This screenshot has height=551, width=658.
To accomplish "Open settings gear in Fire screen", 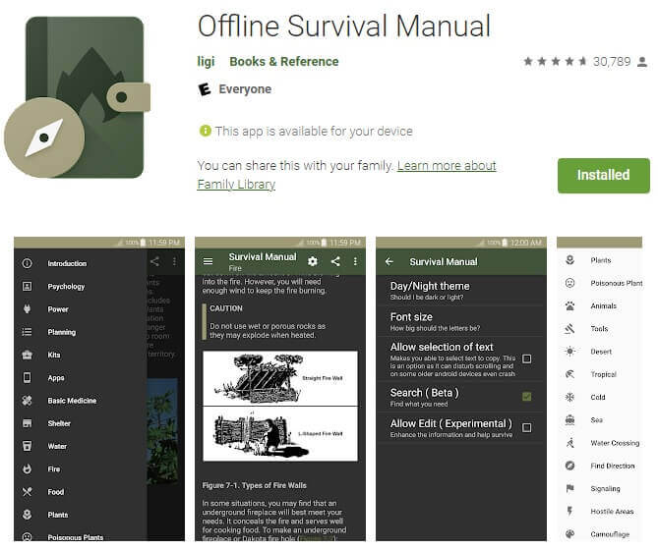I will coord(312,261).
